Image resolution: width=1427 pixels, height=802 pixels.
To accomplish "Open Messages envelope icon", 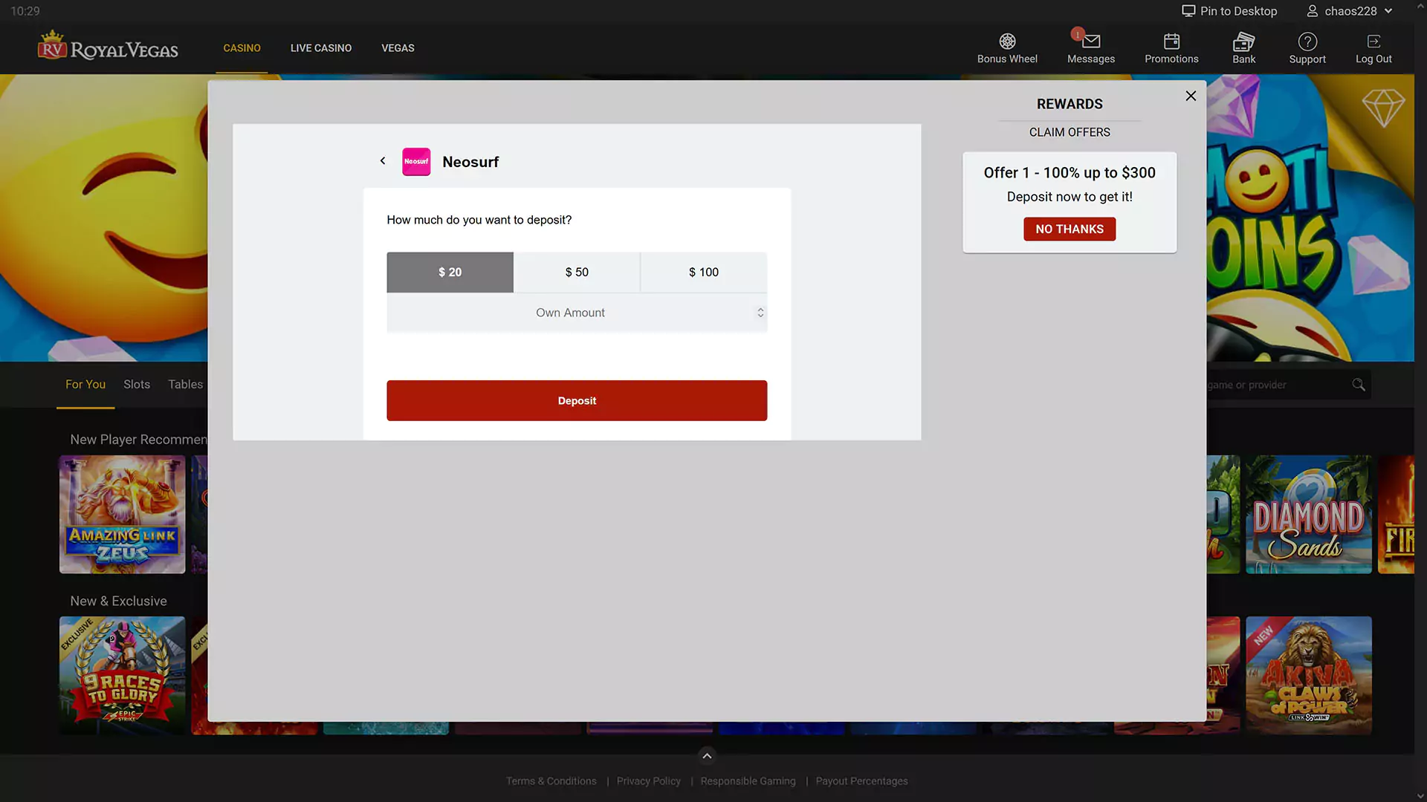I will [1090, 42].
